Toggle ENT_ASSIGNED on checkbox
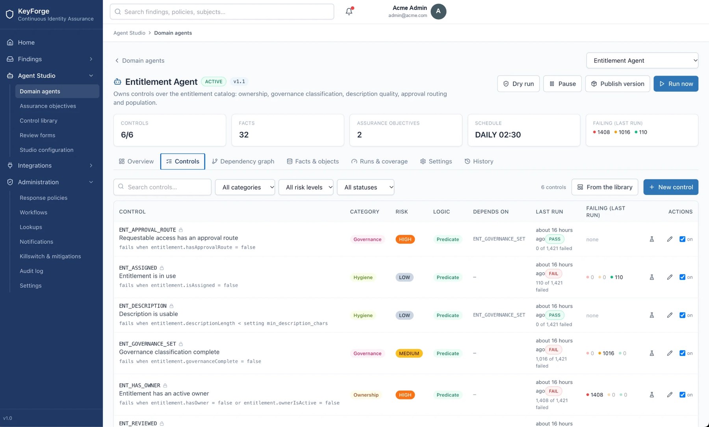Screen dimensions: 709x427 [x=682, y=277]
